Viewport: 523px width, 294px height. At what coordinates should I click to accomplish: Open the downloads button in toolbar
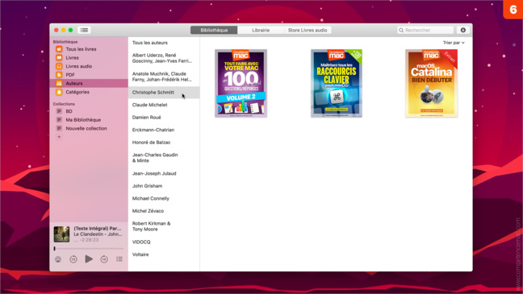463,30
